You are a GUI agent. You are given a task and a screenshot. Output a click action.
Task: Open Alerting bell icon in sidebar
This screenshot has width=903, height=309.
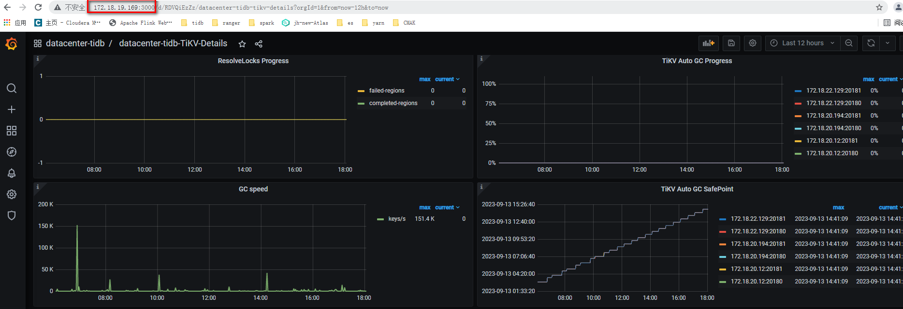(12, 173)
